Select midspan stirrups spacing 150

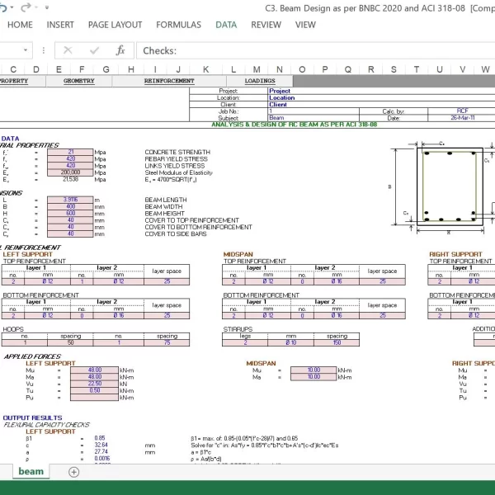point(337,343)
